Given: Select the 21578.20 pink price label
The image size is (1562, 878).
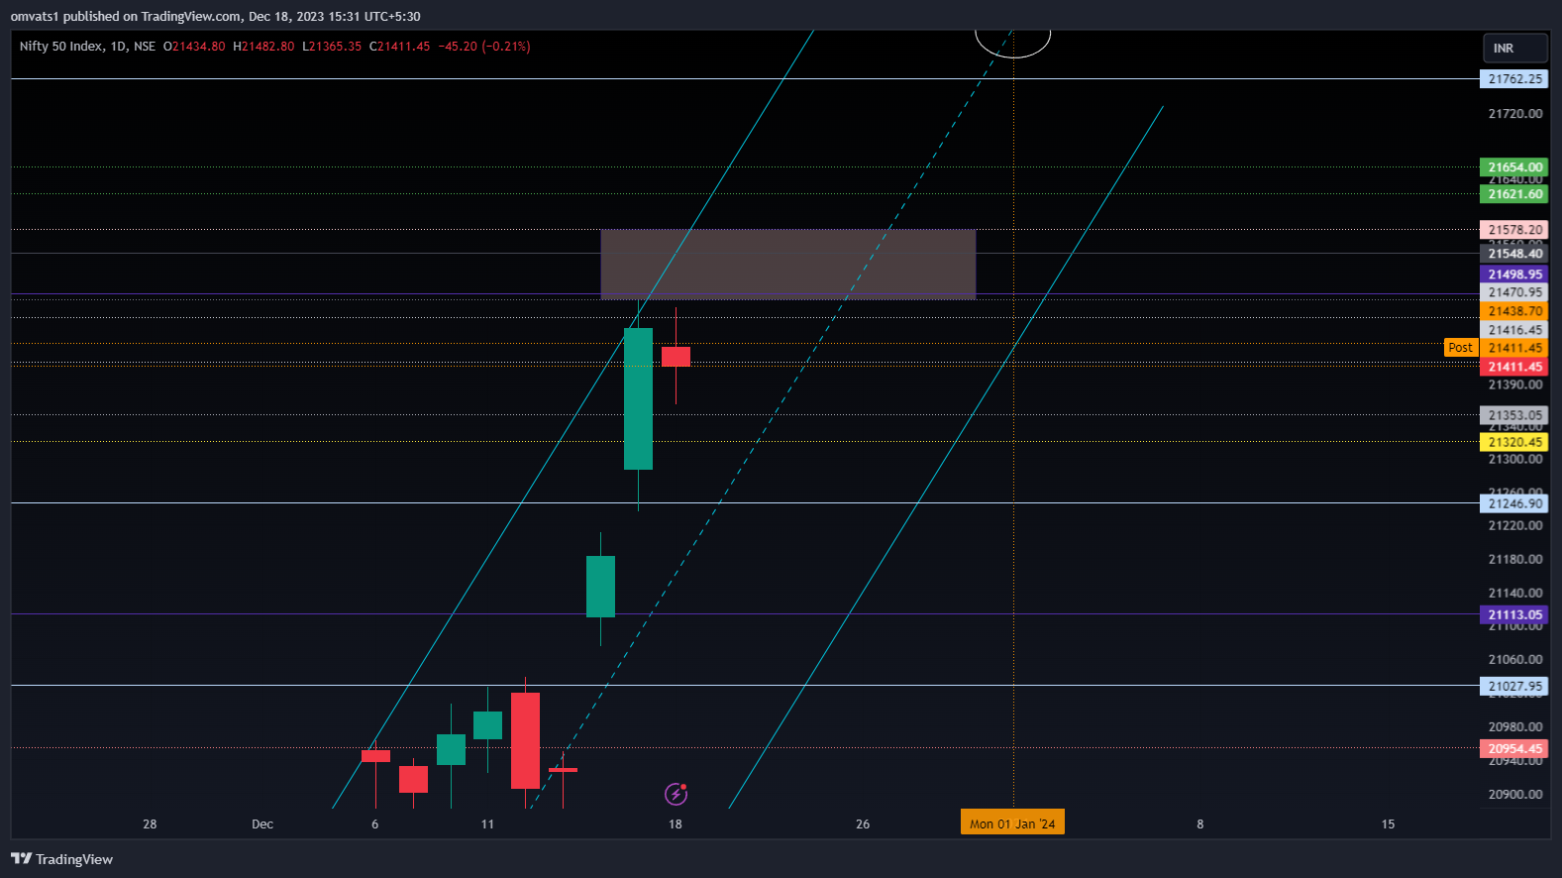Looking at the screenshot, I should [x=1514, y=230].
